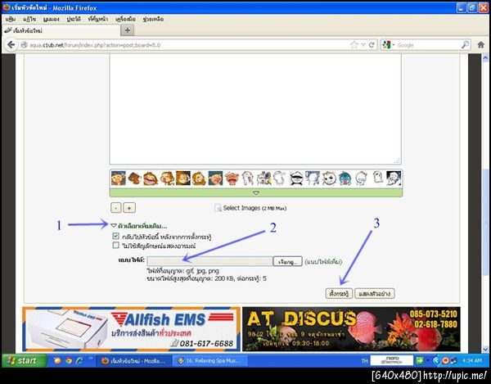Screen dimensions: 491x384
Task: Insert the seventh monkey emoticon with teal background
Action: pyautogui.click(x=215, y=178)
